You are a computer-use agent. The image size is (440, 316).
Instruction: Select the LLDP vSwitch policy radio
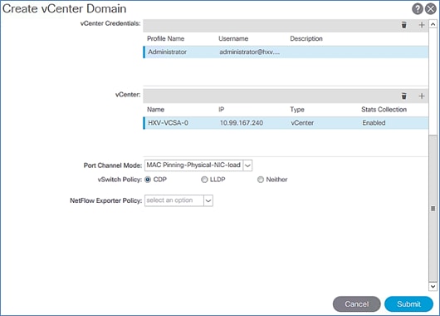204,180
